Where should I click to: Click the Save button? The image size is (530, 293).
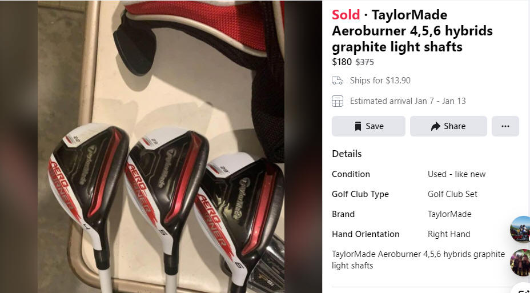pos(368,126)
